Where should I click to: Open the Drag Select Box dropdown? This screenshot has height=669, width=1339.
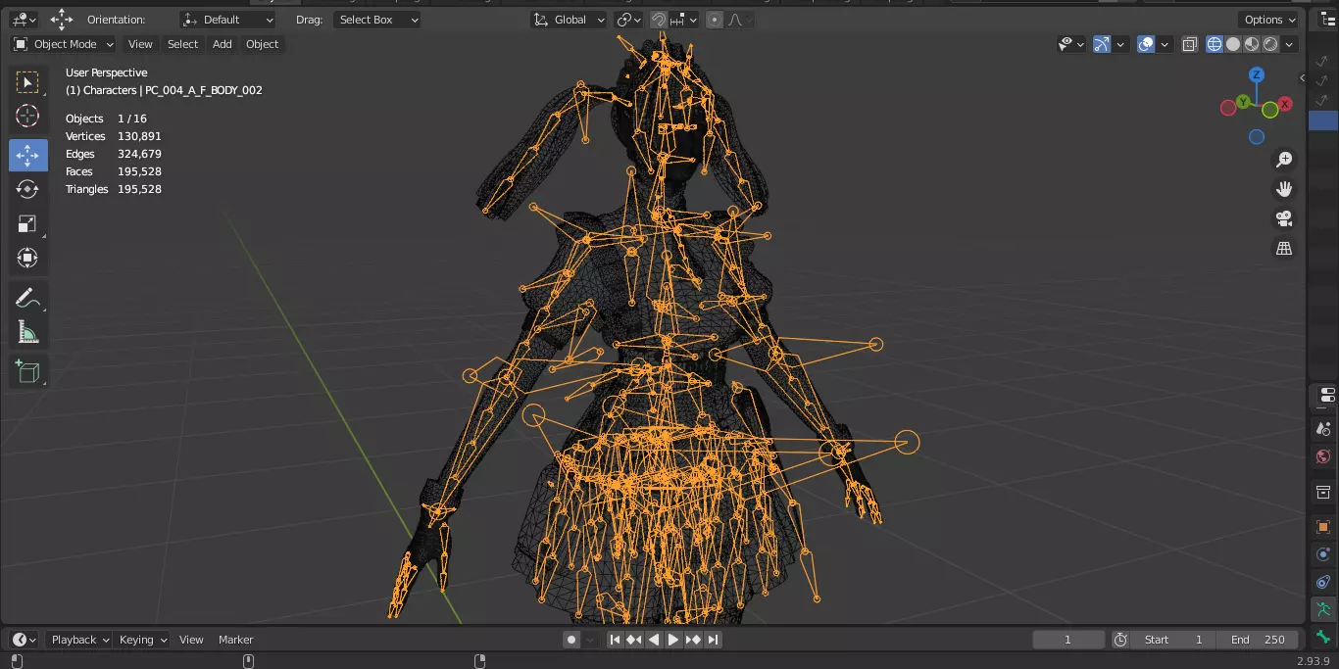click(377, 20)
